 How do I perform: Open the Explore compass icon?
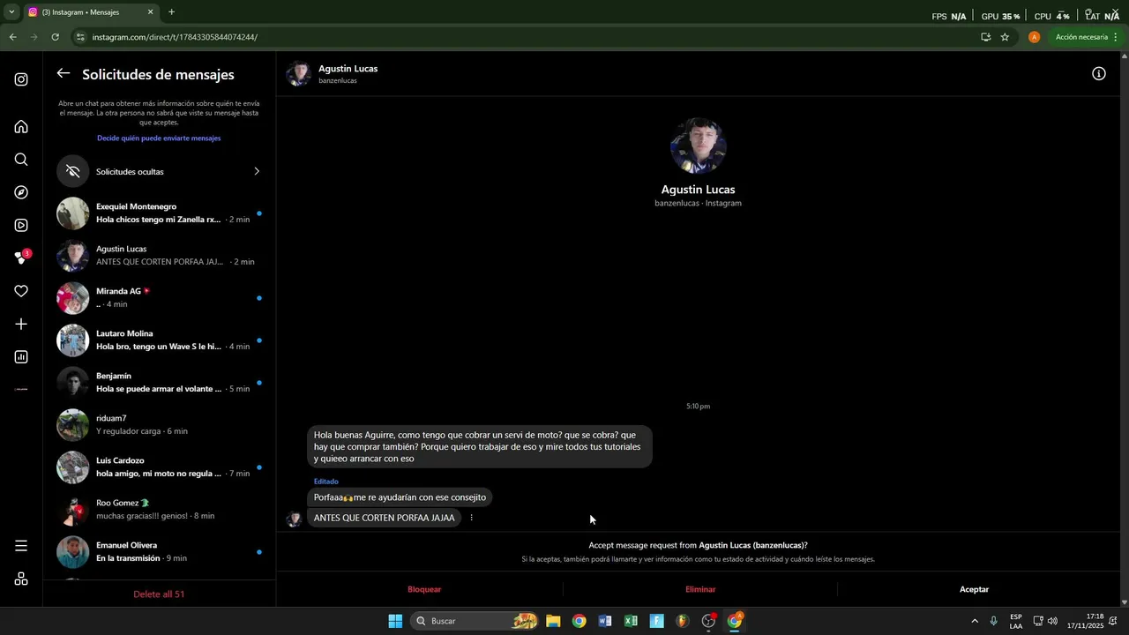coord(21,192)
